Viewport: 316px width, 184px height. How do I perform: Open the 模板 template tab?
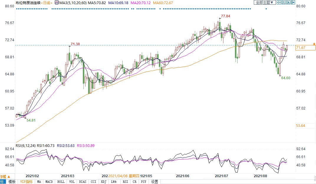12,182
